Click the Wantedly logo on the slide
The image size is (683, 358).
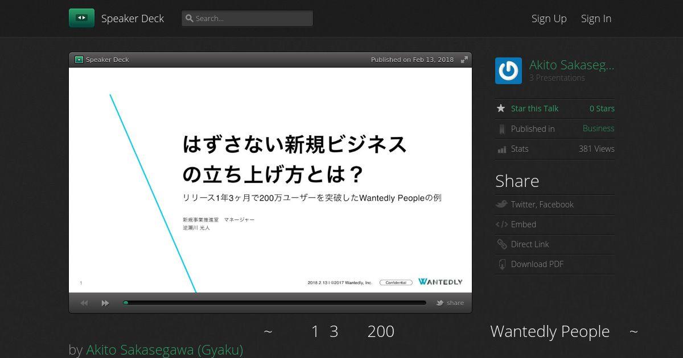(441, 282)
